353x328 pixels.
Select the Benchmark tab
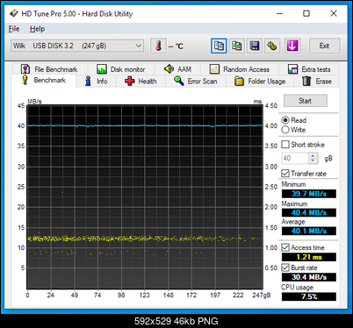click(x=44, y=80)
